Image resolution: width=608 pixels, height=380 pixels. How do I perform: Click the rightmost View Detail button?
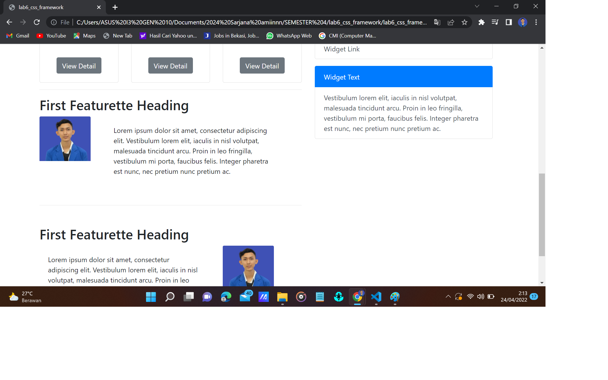(262, 66)
